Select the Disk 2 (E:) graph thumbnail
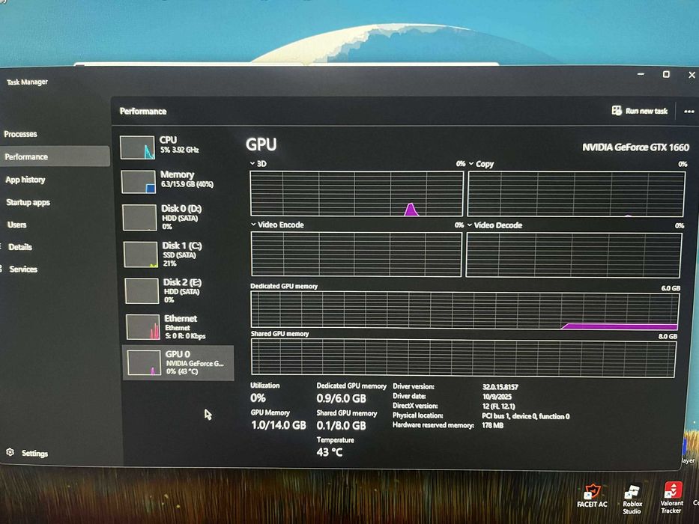The height and width of the screenshot is (524, 699). 142,290
